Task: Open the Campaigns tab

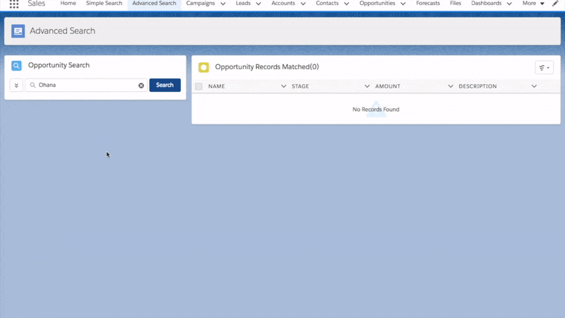Action: coord(201,4)
